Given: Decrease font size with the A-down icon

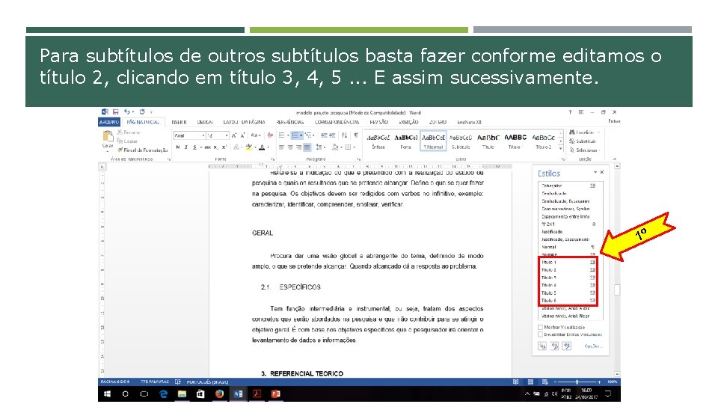Looking at the screenshot, I should click(x=242, y=135).
